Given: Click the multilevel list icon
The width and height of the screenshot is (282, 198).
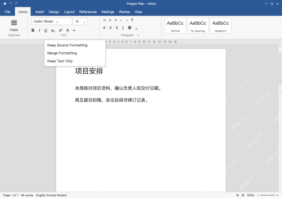Looking at the screenshot, I should tap(116, 20).
